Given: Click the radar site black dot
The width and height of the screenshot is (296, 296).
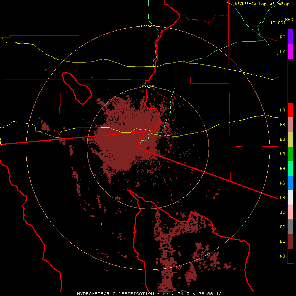Looking at the screenshot, I should tap(148, 148).
